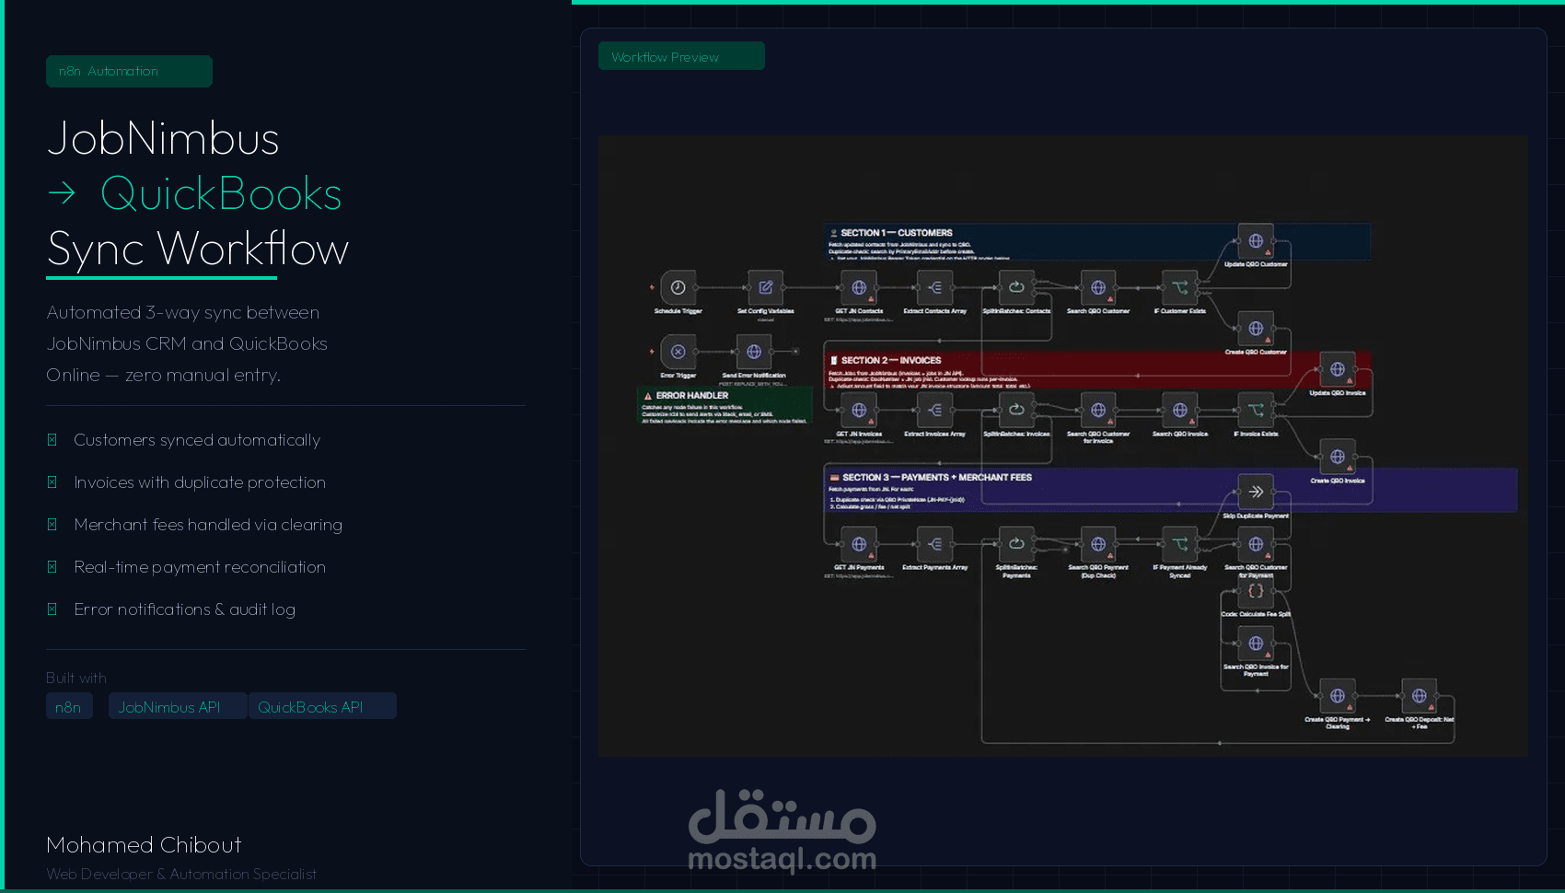Select the Search QBO Invoice node
The width and height of the screenshot is (1565, 893).
(1180, 410)
